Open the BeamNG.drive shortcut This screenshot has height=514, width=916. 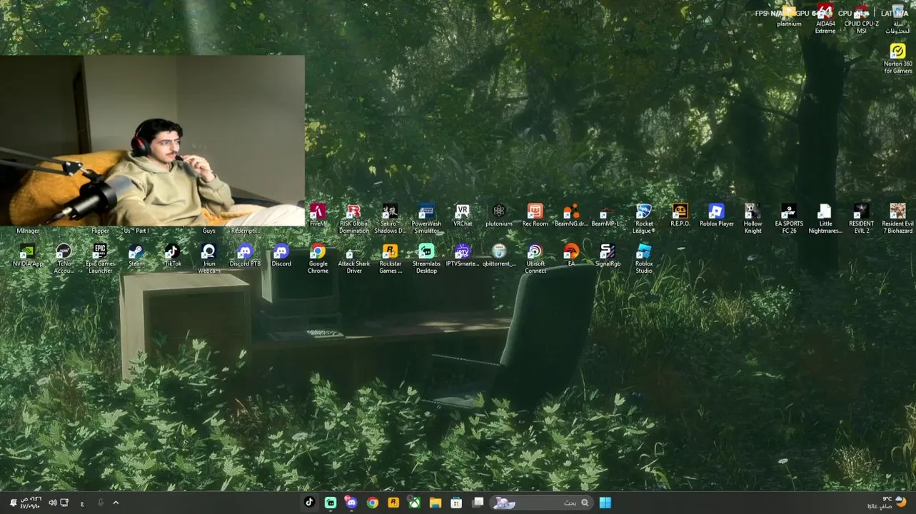[x=571, y=211]
